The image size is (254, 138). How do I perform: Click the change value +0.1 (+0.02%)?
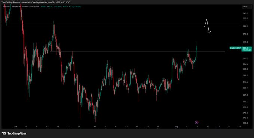(x=75, y=7)
